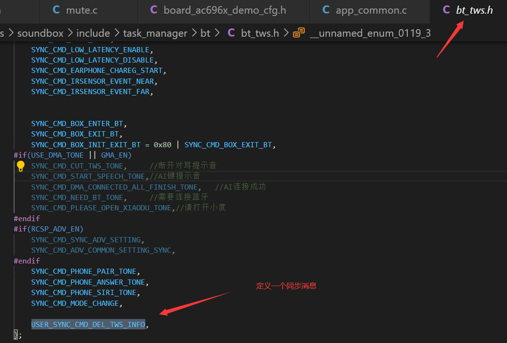Click the 断开对耳提示音 comment
Screen dimensions: 507x343
[x=183, y=166]
